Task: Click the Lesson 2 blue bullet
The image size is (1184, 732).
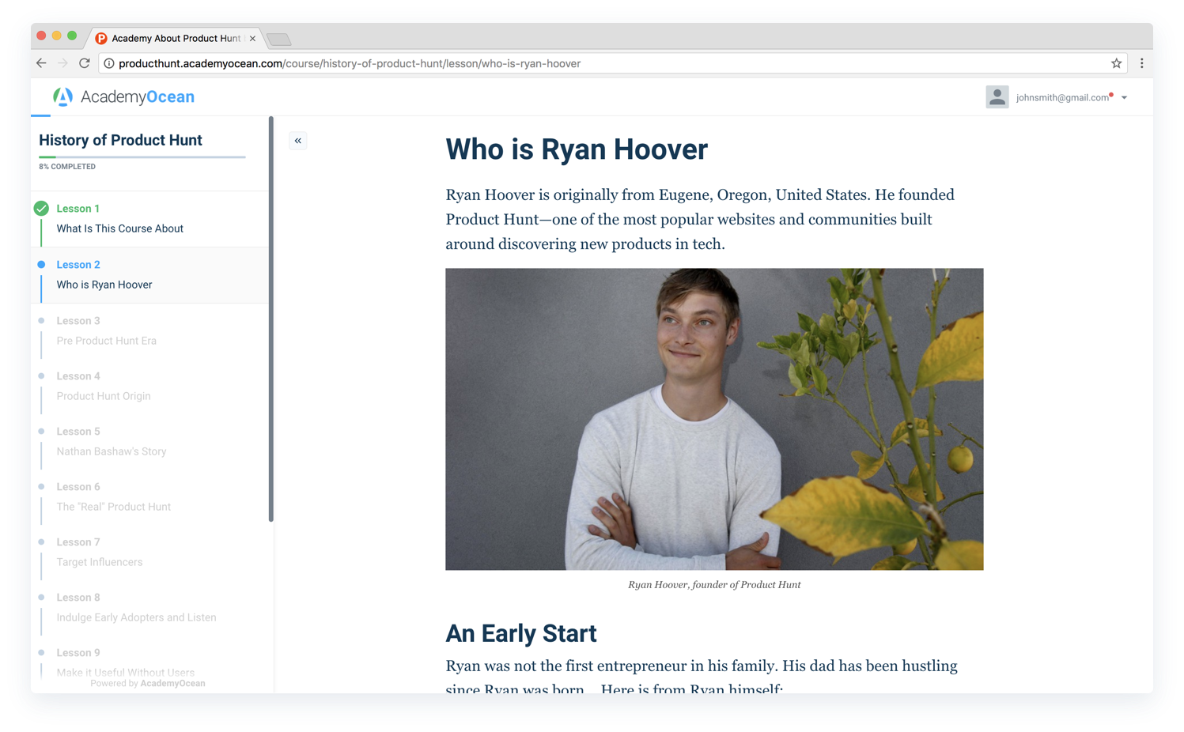Action: [x=41, y=265]
